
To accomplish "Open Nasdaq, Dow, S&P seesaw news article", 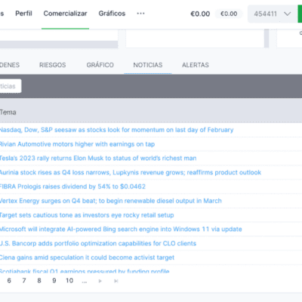I will [116, 130].
